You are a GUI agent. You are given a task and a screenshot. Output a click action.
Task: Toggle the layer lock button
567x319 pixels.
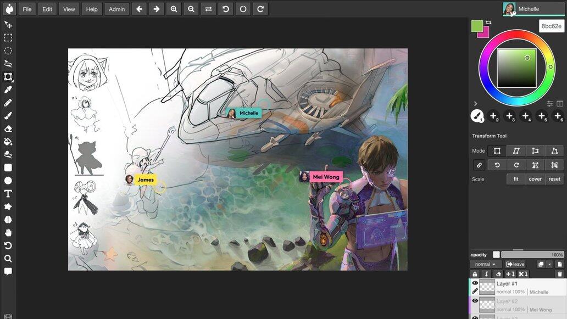(x=475, y=274)
